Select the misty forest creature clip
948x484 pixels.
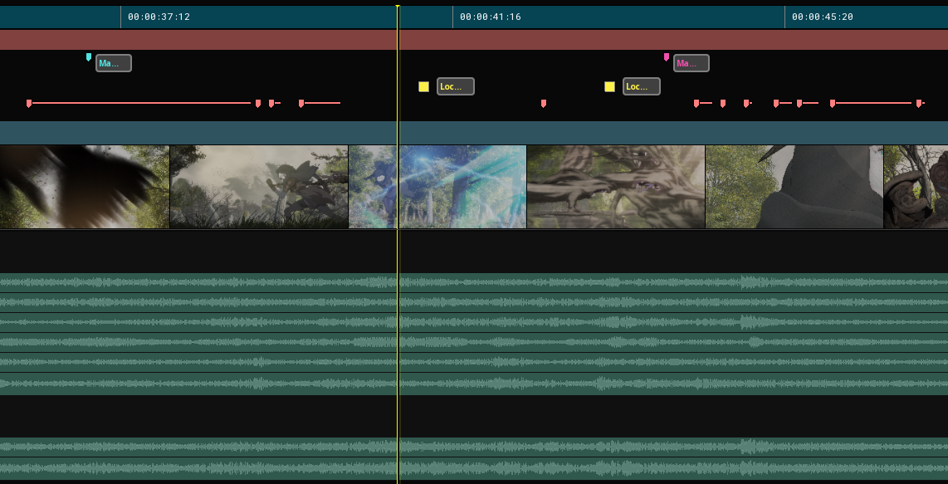pyautogui.click(x=259, y=187)
